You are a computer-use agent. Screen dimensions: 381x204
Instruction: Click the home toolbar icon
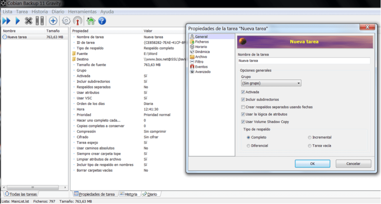click(91, 21)
